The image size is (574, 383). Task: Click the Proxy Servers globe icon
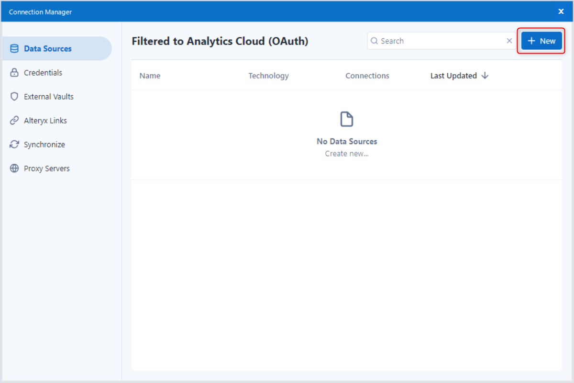pos(14,169)
